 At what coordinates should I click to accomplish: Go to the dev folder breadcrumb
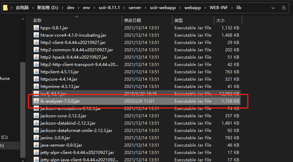[x=70, y=8]
